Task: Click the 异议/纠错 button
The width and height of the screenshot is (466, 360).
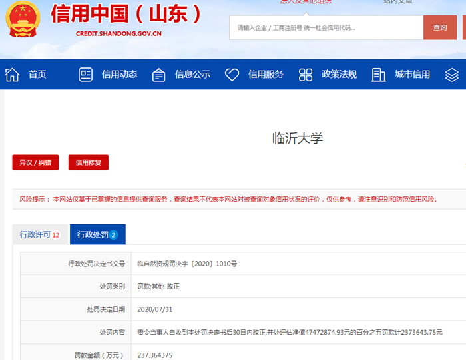Action: [35, 162]
